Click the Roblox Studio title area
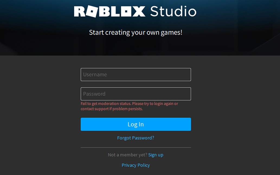This screenshot has height=175, width=280. [136, 11]
